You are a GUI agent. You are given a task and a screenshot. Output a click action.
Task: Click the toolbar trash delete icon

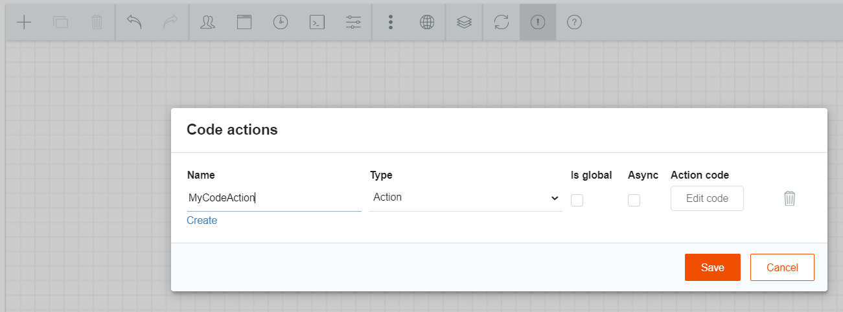click(97, 22)
